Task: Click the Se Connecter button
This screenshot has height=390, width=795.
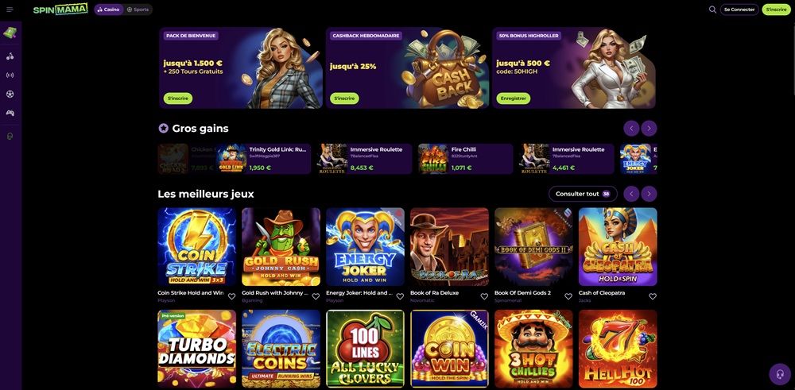Action: point(739,10)
